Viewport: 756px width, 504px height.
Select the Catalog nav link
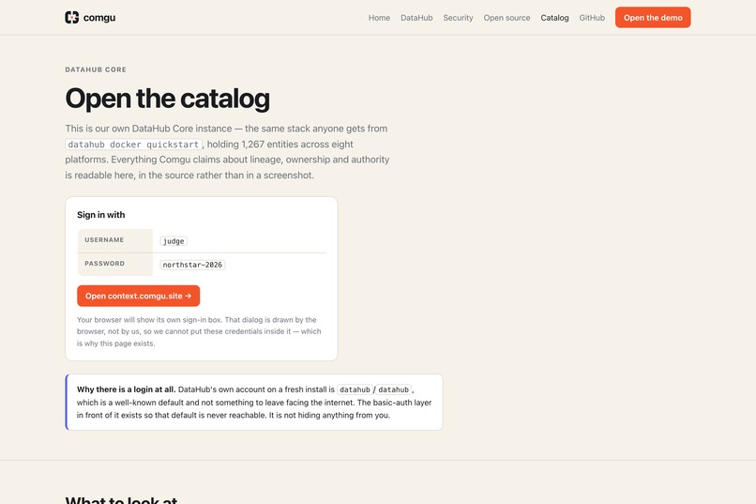[554, 18]
